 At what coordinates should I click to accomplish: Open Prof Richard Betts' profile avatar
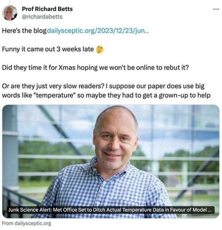10,13
